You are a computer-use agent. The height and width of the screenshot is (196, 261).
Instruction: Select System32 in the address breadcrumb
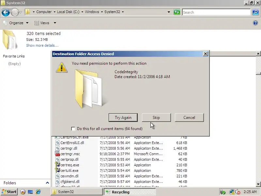point(112,12)
